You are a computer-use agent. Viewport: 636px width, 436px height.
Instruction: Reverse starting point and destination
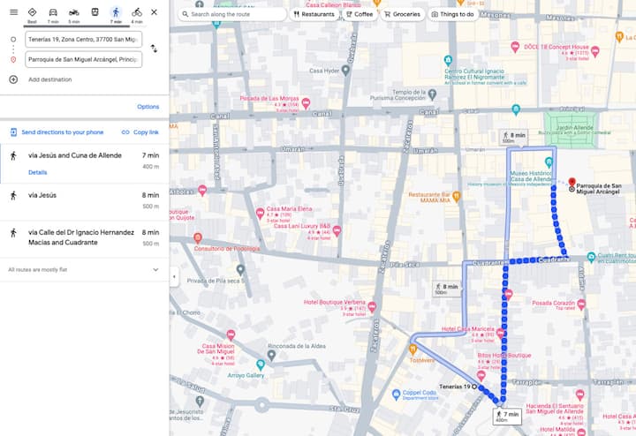(154, 49)
